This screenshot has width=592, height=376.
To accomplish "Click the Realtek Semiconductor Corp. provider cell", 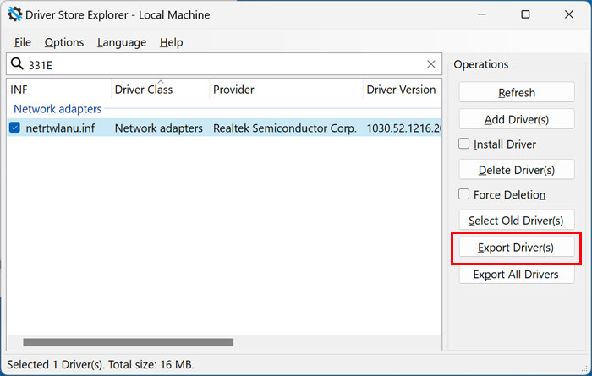I will coord(285,128).
